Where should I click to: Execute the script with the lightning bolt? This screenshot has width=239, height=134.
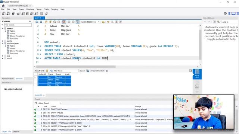[46, 22]
